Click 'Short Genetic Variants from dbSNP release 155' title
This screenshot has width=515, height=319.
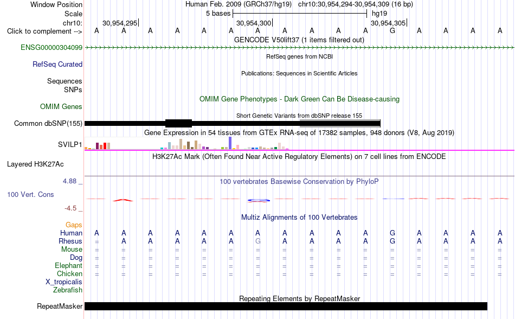tap(299, 116)
